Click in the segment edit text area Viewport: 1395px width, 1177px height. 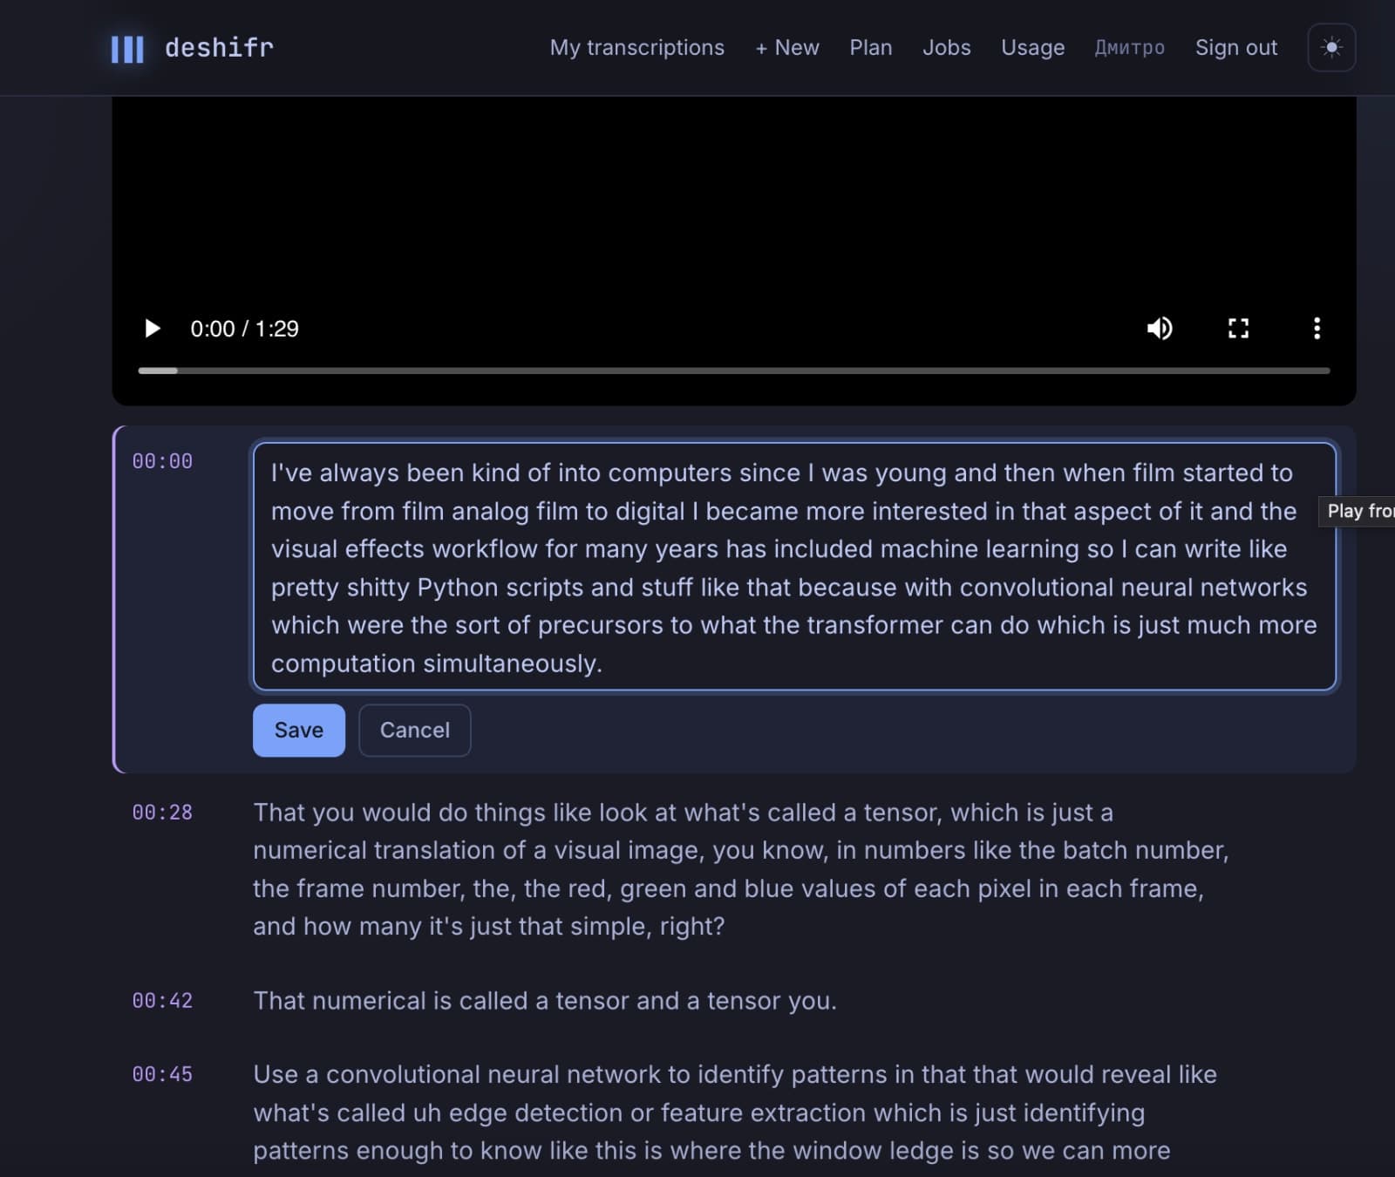(x=794, y=567)
